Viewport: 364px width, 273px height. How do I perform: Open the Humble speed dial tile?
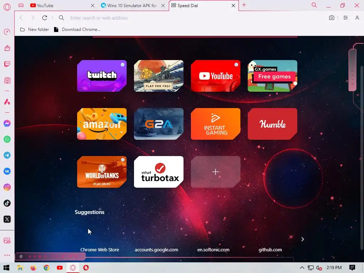[273, 124]
